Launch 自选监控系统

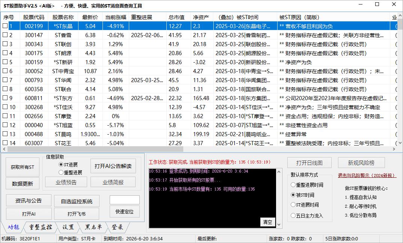(77, 201)
